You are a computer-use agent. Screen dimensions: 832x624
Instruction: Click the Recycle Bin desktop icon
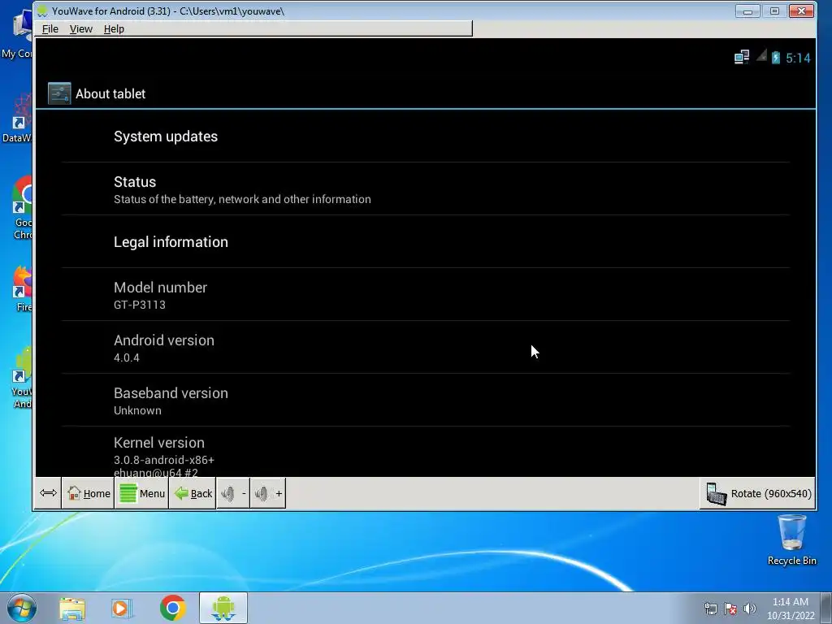[791, 540]
